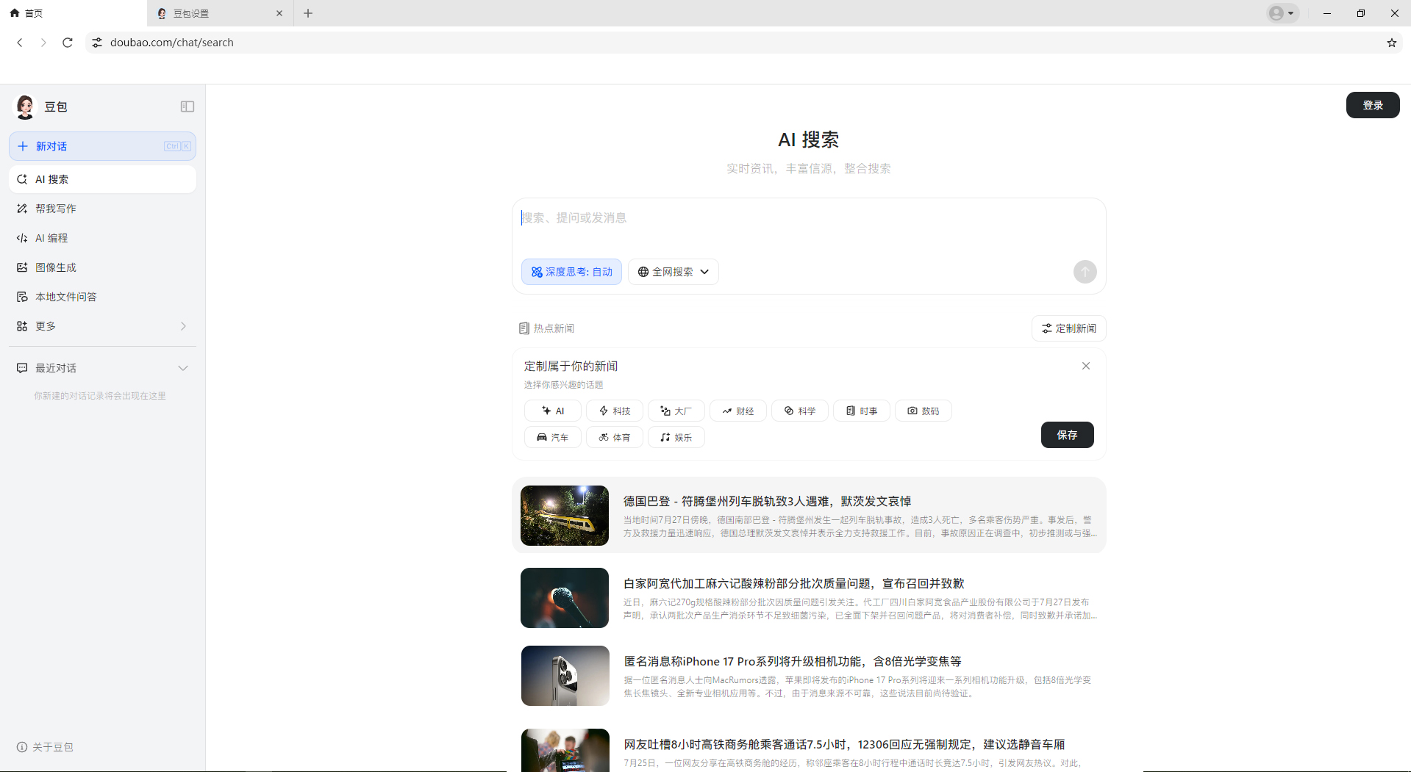The width and height of the screenshot is (1411, 772).
Task: Select the 财经 topic chip
Action: [x=737, y=411]
